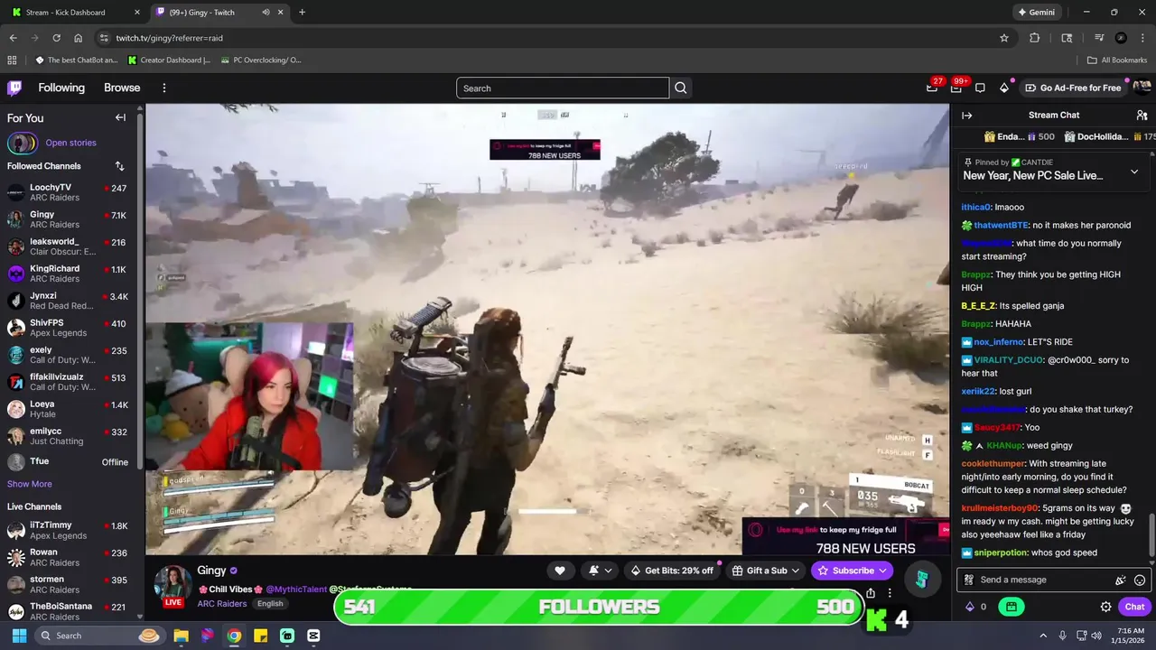1156x650 pixels.
Task: Open notification bell dropdown for Gingy
Action: [x=600, y=571]
